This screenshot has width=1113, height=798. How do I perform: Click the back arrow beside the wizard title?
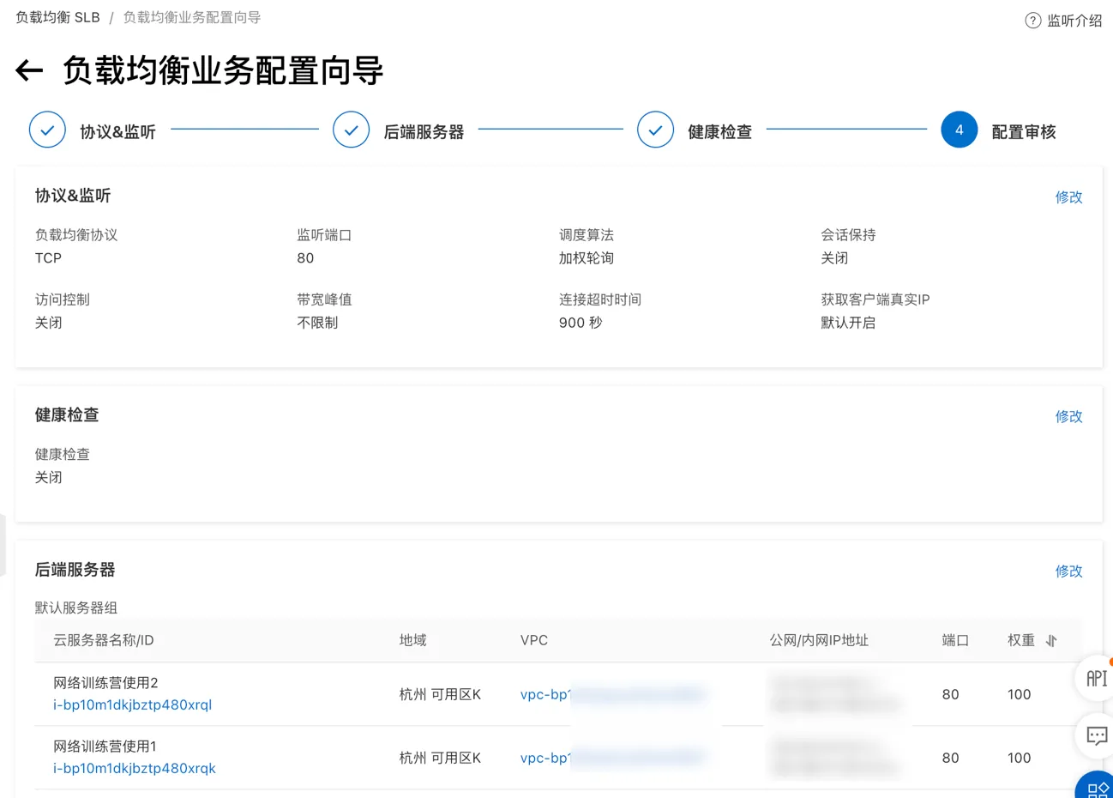pyautogui.click(x=29, y=70)
